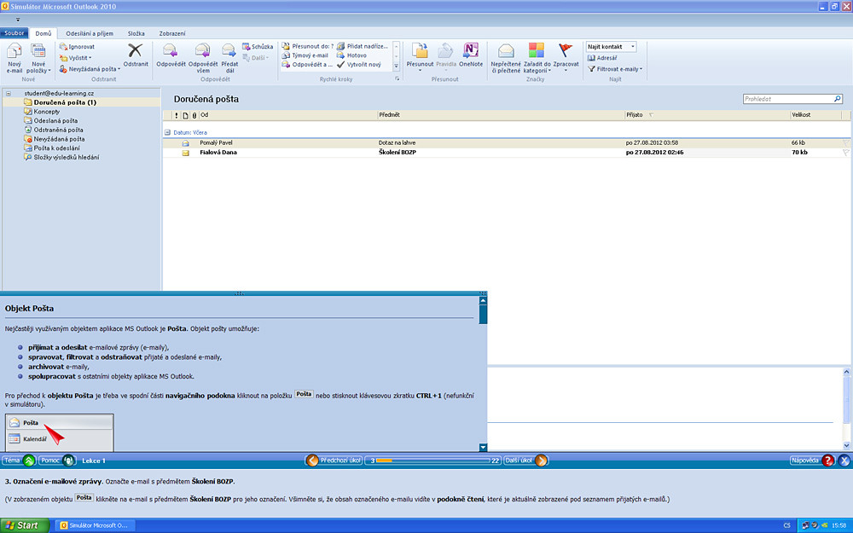The image size is (853, 533).
Task: Open the Přesunout folder menu
Action: (x=420, y=57)
